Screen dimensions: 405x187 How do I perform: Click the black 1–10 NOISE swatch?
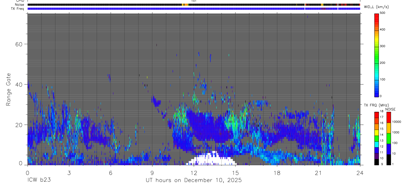tap(389, 159)
